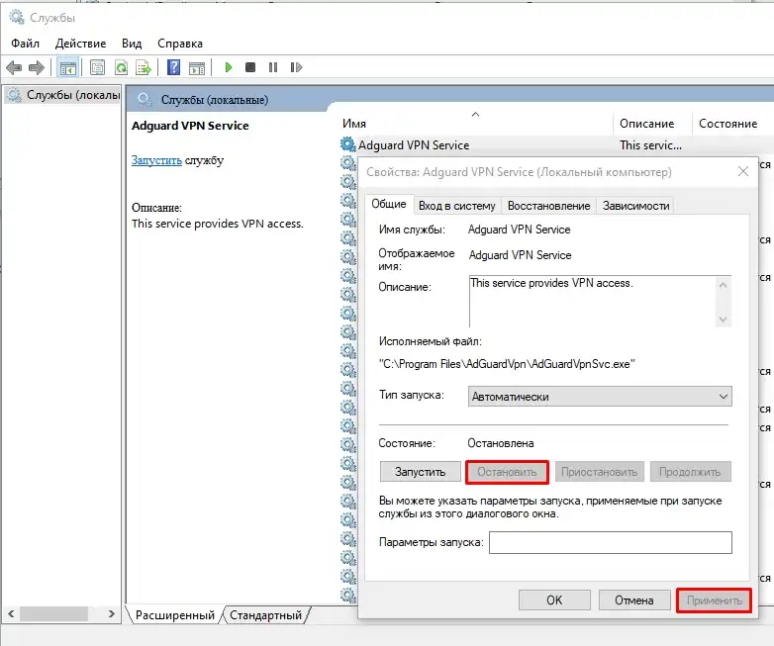
Task: Click the Остановить button
Action: click(507, 472)
